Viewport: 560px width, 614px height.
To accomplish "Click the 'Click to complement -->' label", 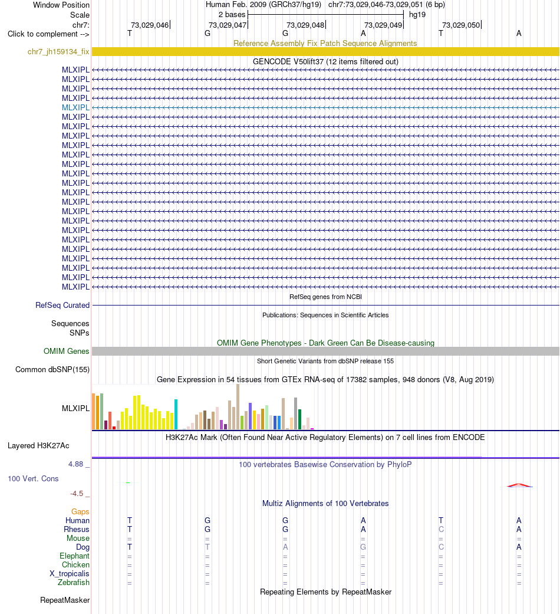I will 48,34.
